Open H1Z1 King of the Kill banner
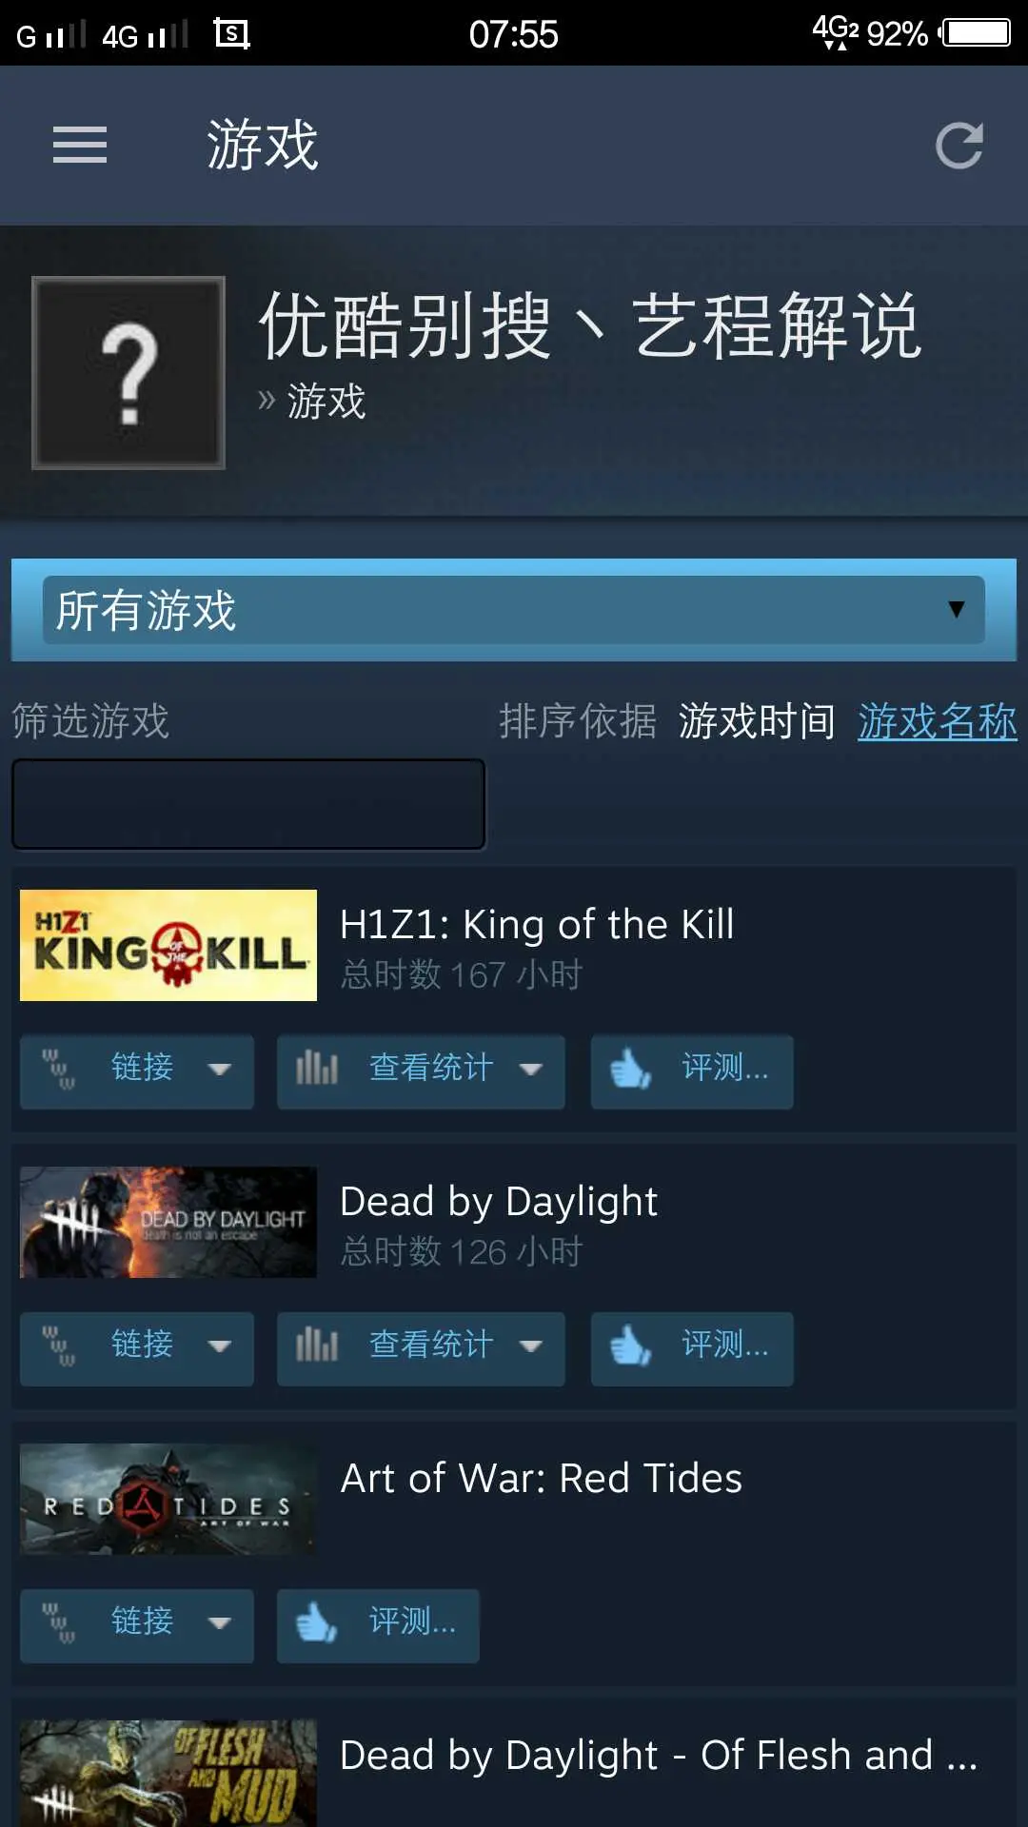The height and width of the screenshot is (1827, 1028). click(x=168, y=945)
